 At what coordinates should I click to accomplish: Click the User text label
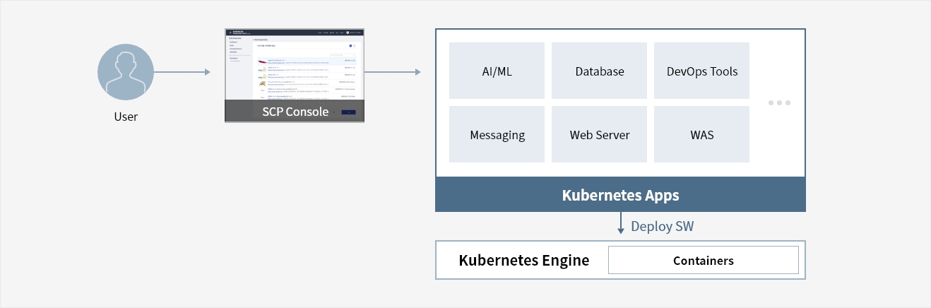point(126,117)
